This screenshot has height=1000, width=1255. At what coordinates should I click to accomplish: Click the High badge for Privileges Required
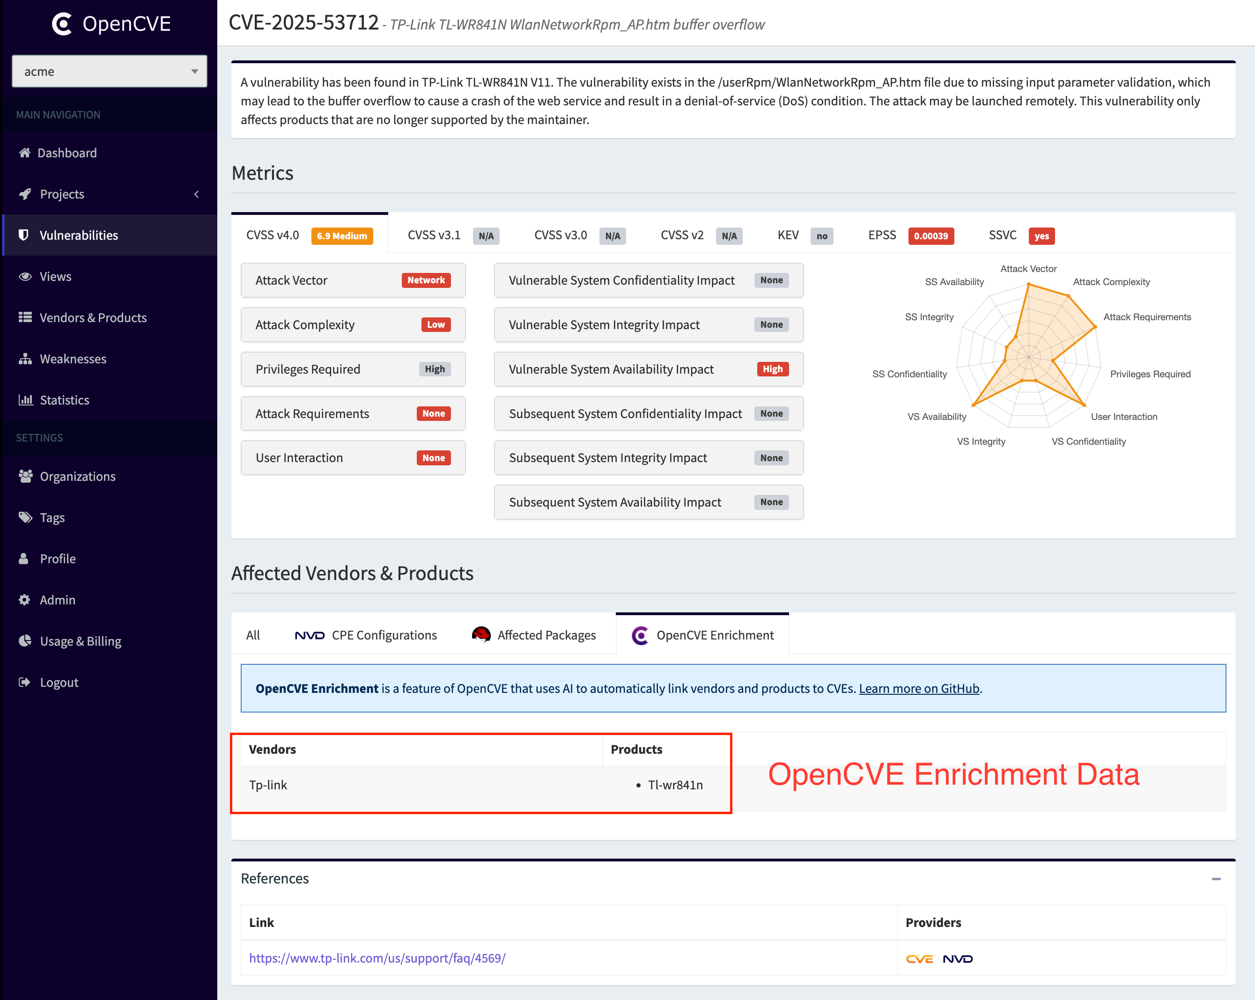[x=434, y=369]
